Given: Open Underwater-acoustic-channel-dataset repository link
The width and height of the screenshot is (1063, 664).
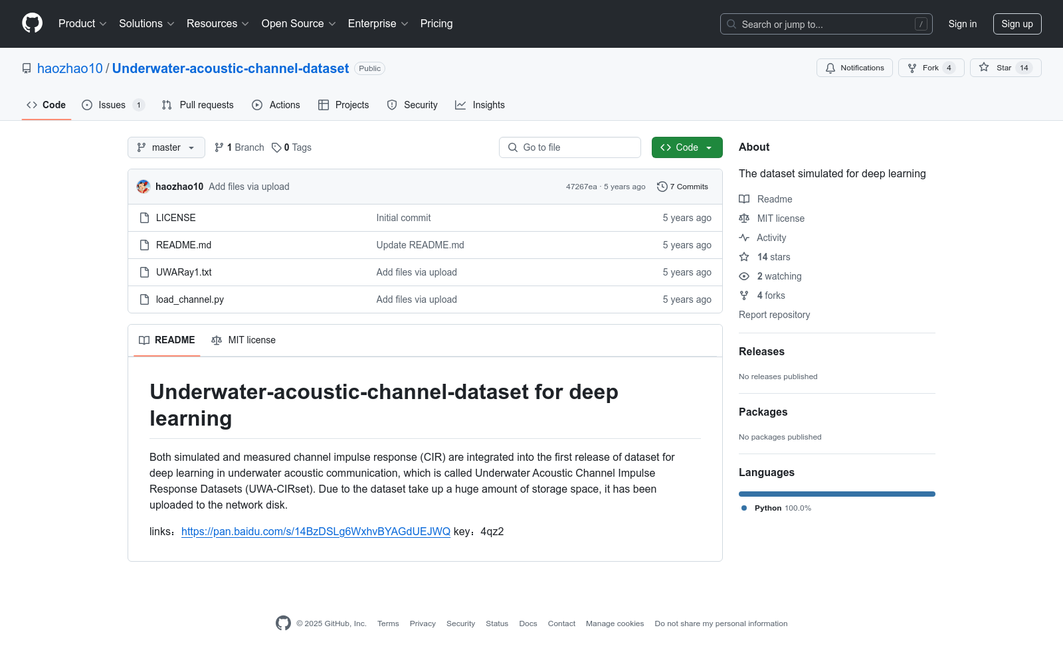Looking at the screenshot, I should pos(231,68).
